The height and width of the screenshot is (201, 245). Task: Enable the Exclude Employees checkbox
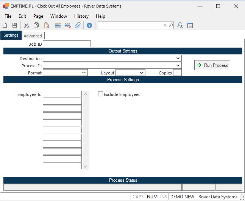click(x=101, y=94)
